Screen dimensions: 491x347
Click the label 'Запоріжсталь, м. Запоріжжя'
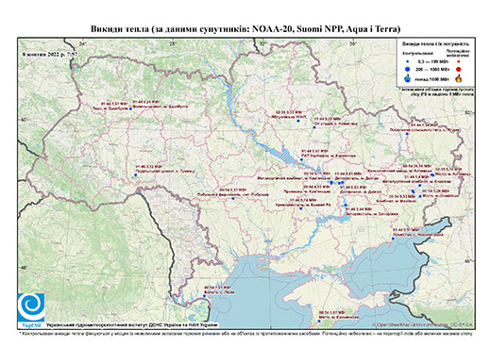click(x=372, y=214)
